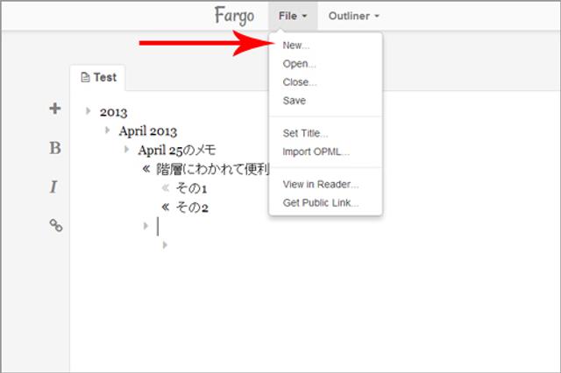Click the chain link icon
The width and height of the screenshot is (561, 373).
coord(56,225)
